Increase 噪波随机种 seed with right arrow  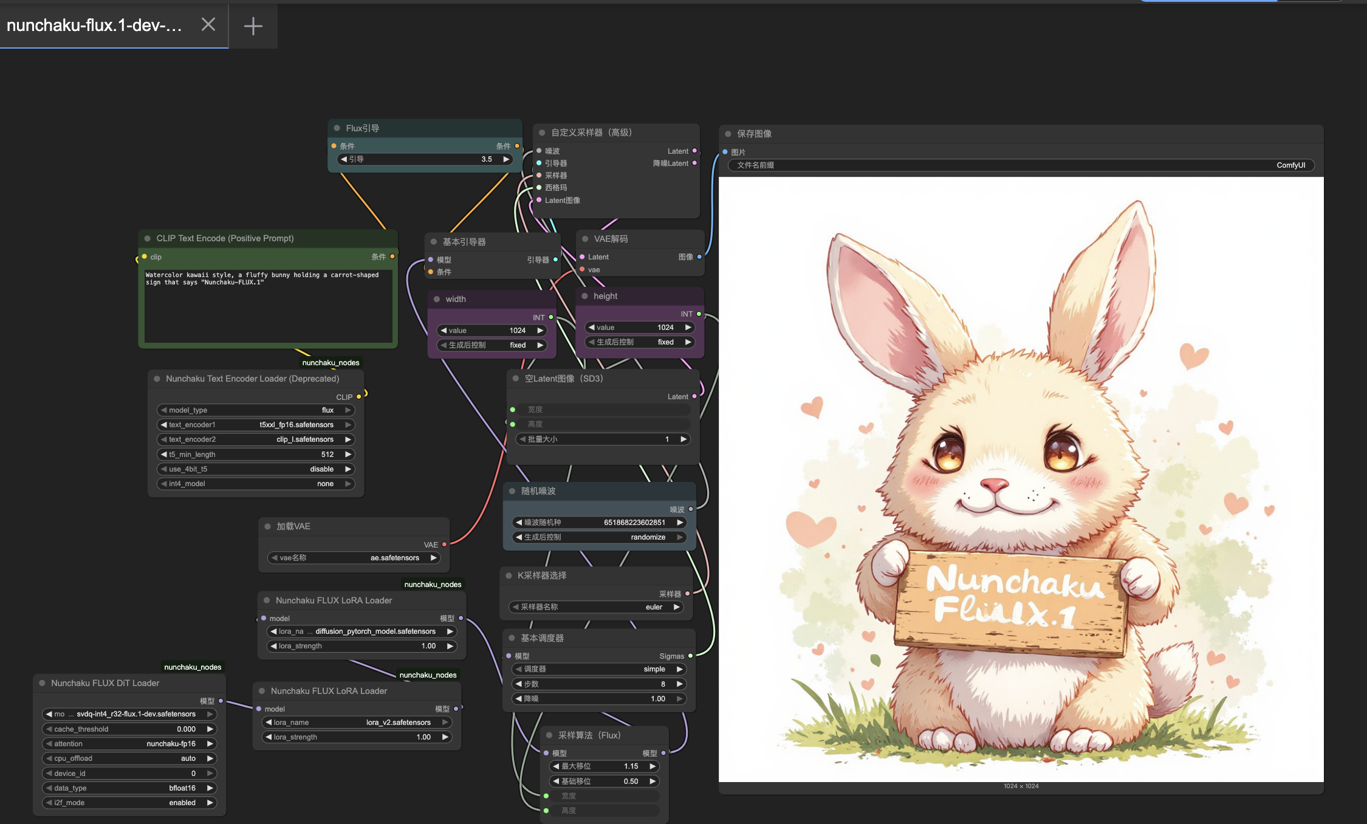[x=680, y=523]
